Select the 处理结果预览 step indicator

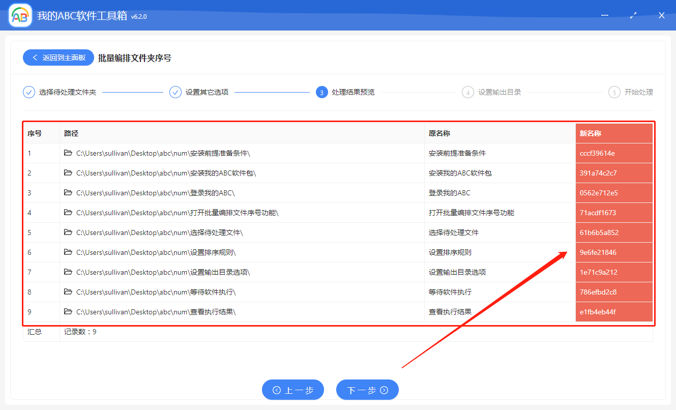pos(322,92)
